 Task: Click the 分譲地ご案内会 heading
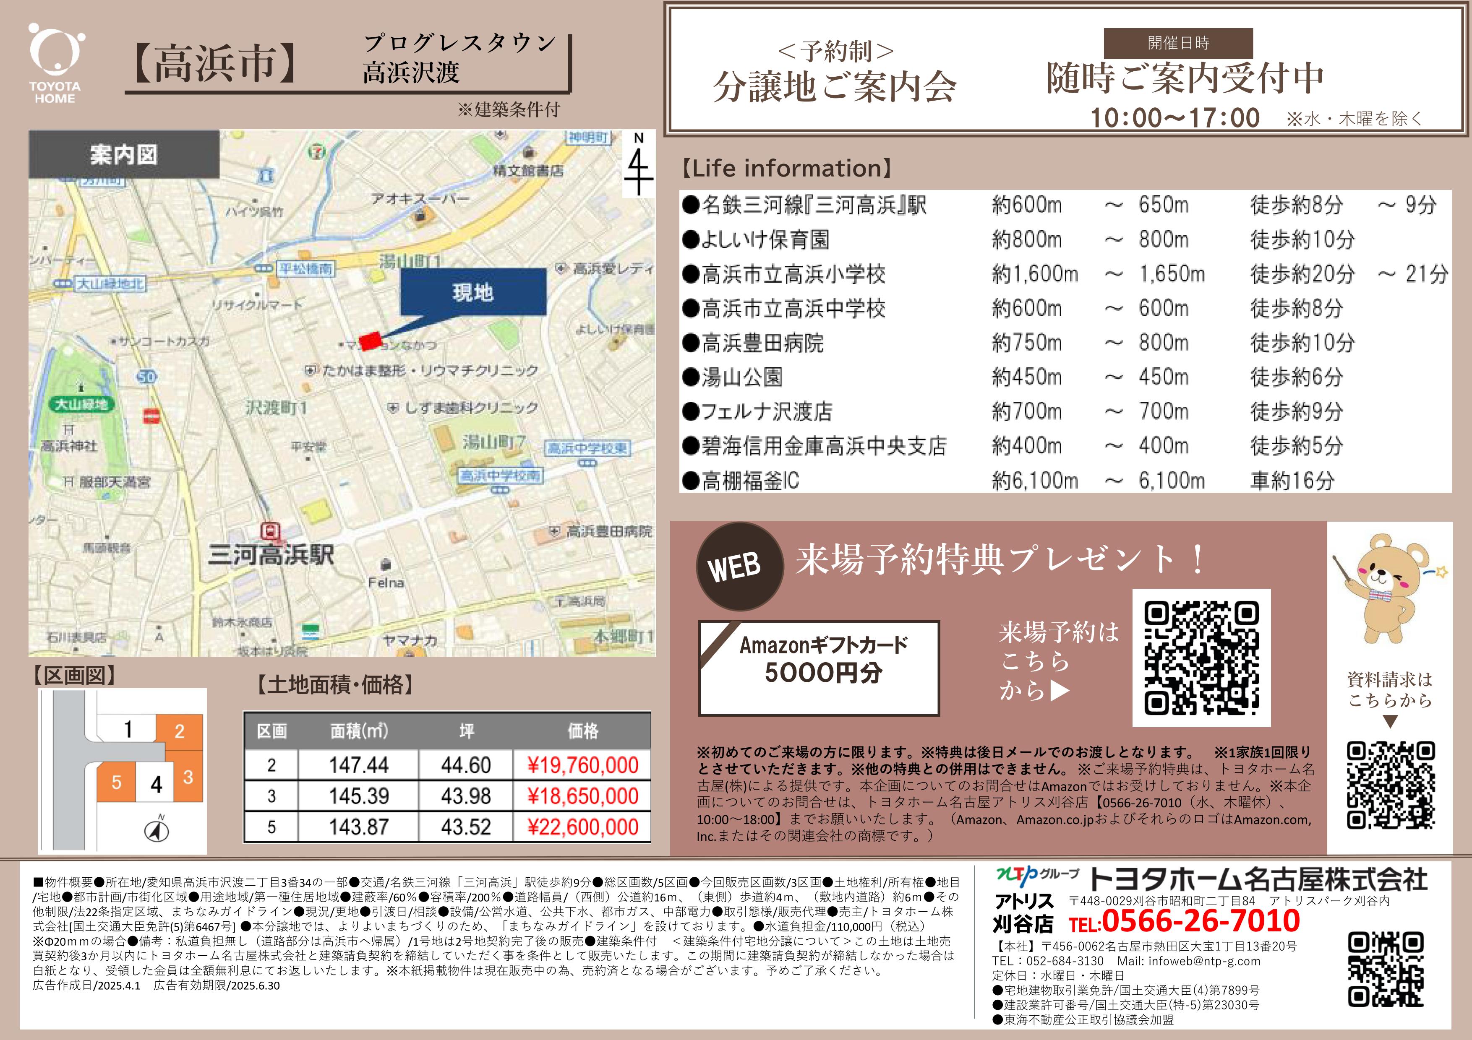pos(834,88)
